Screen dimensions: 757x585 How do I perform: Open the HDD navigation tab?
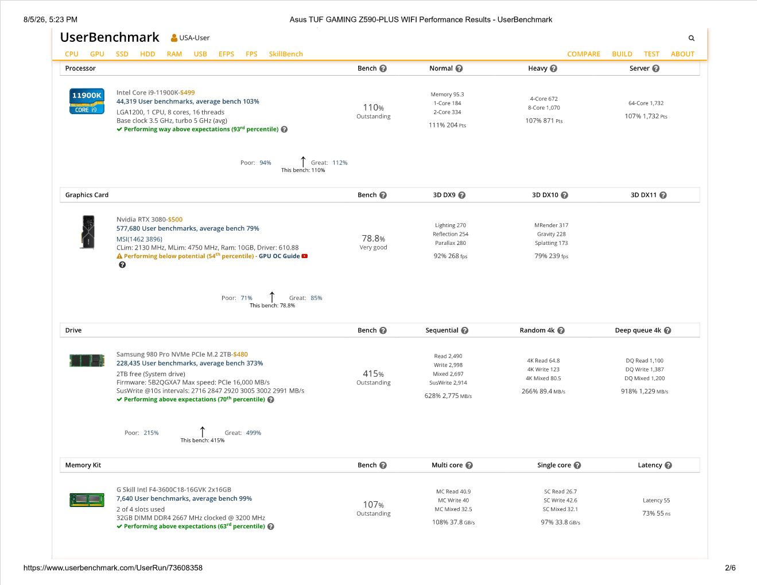tap(147, 54)
